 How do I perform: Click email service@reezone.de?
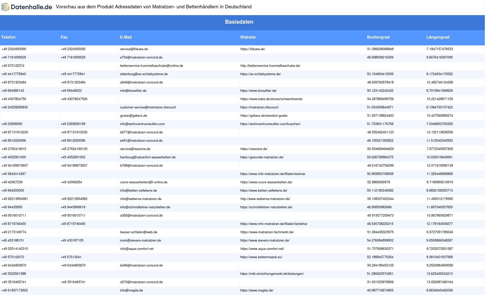coord(135,149)
